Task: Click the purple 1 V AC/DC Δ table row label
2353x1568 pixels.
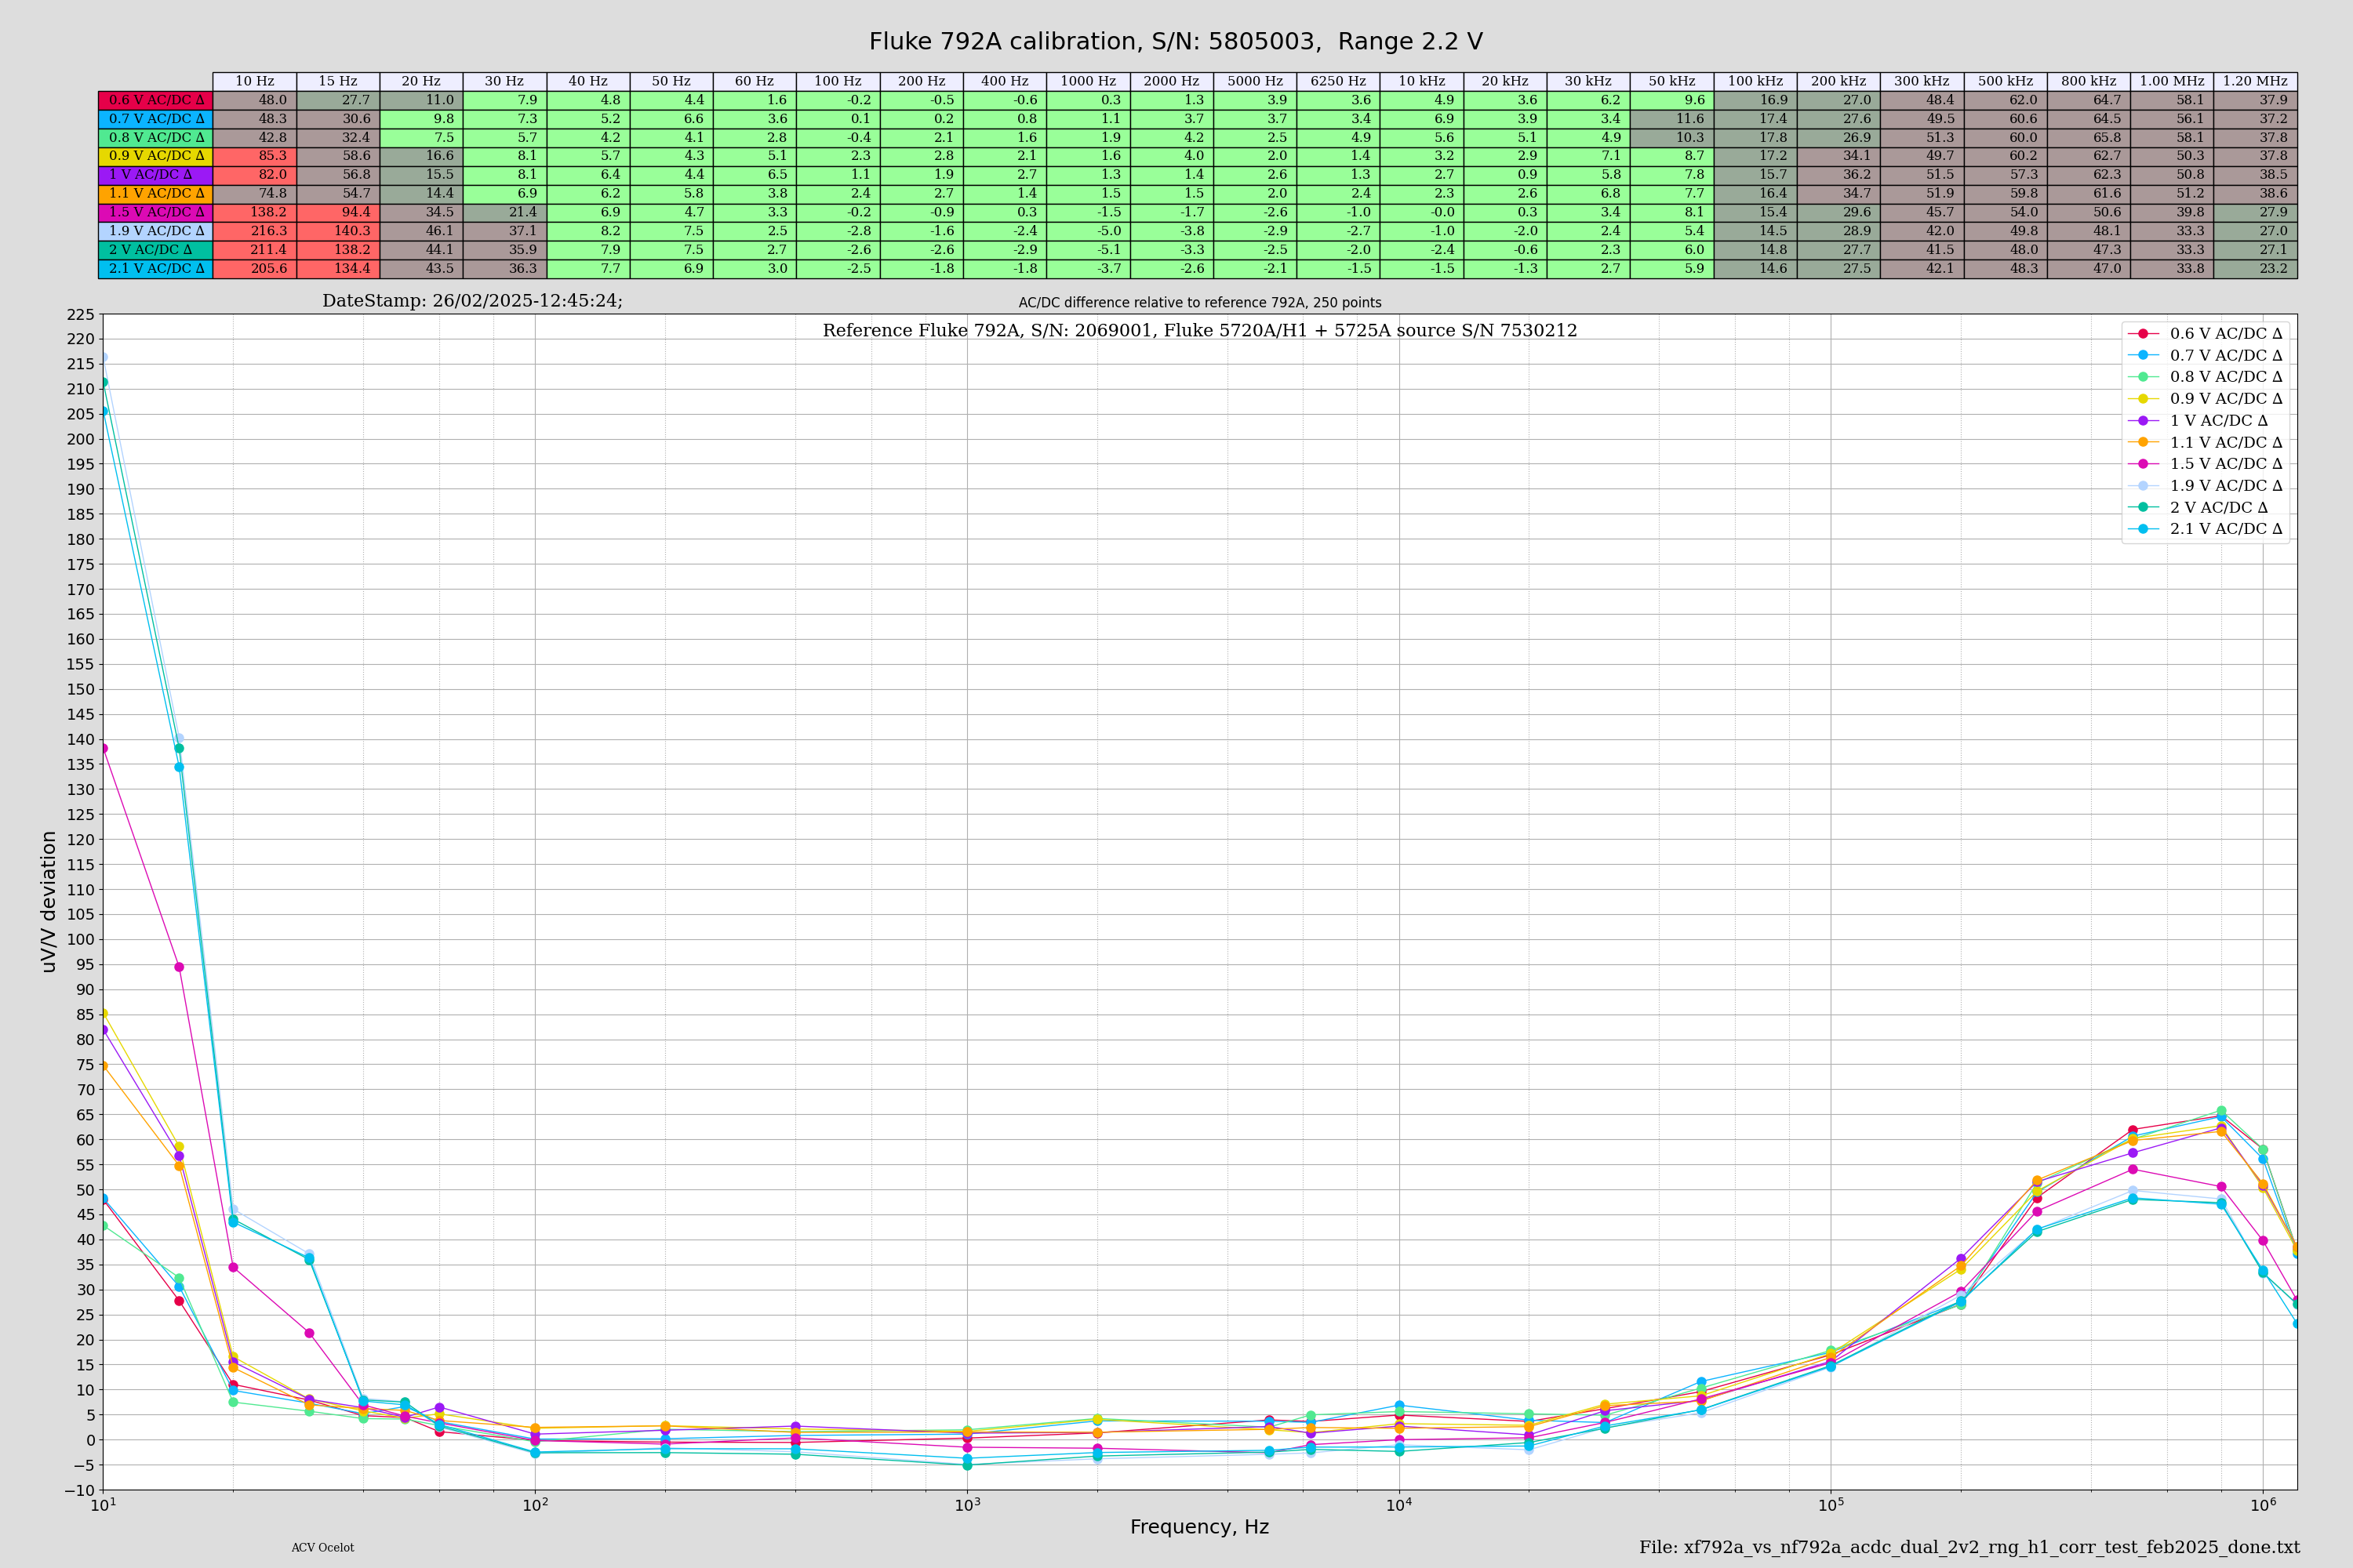Action: coord(156,175)
